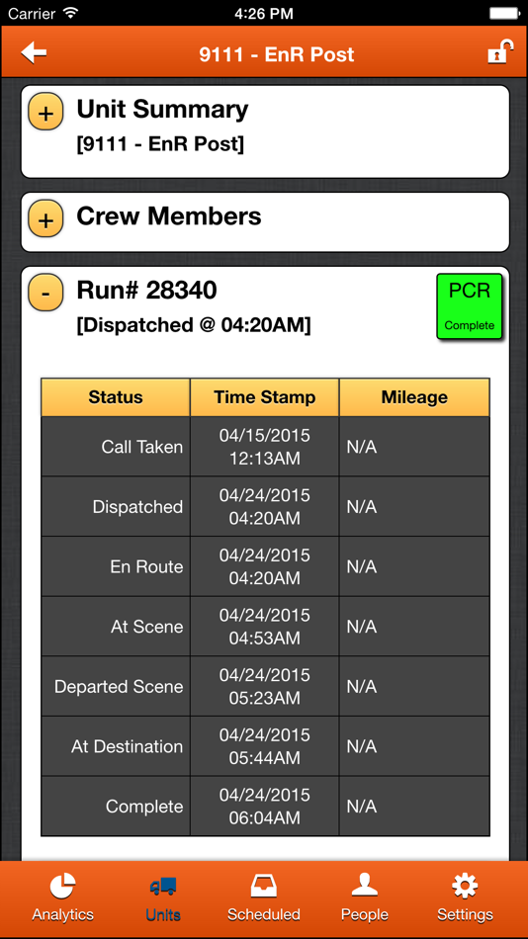Tap the Run# 28340 heading text

coord(147,291)
